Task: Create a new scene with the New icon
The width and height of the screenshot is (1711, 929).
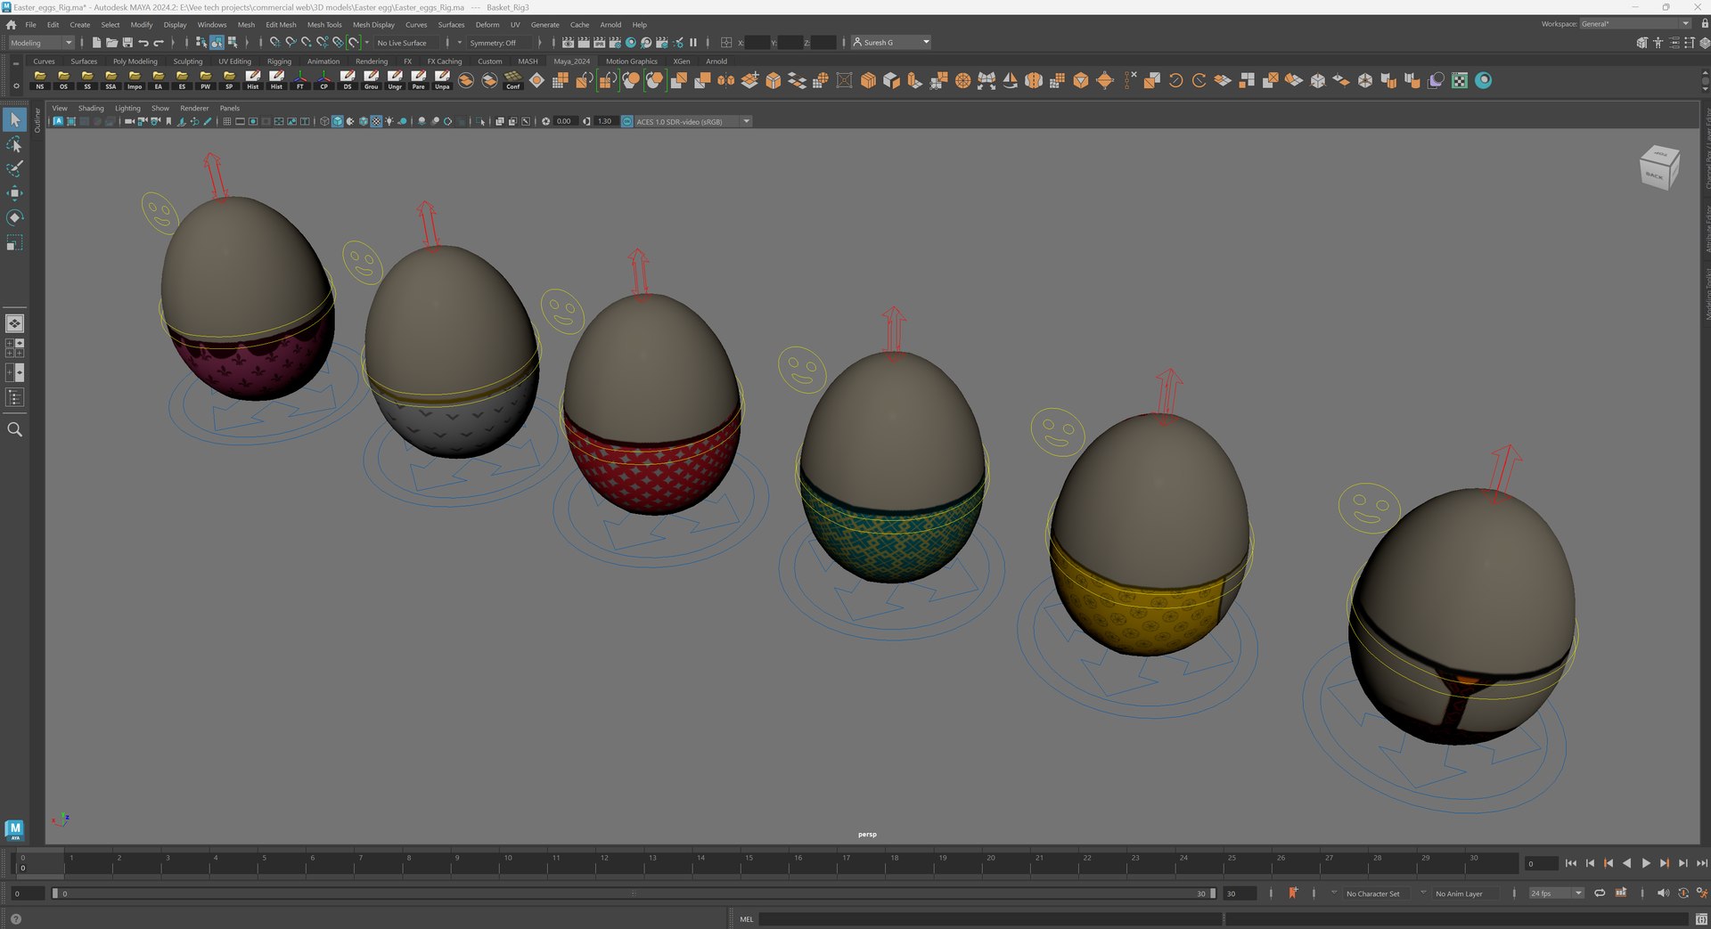Action: (96, 43)
